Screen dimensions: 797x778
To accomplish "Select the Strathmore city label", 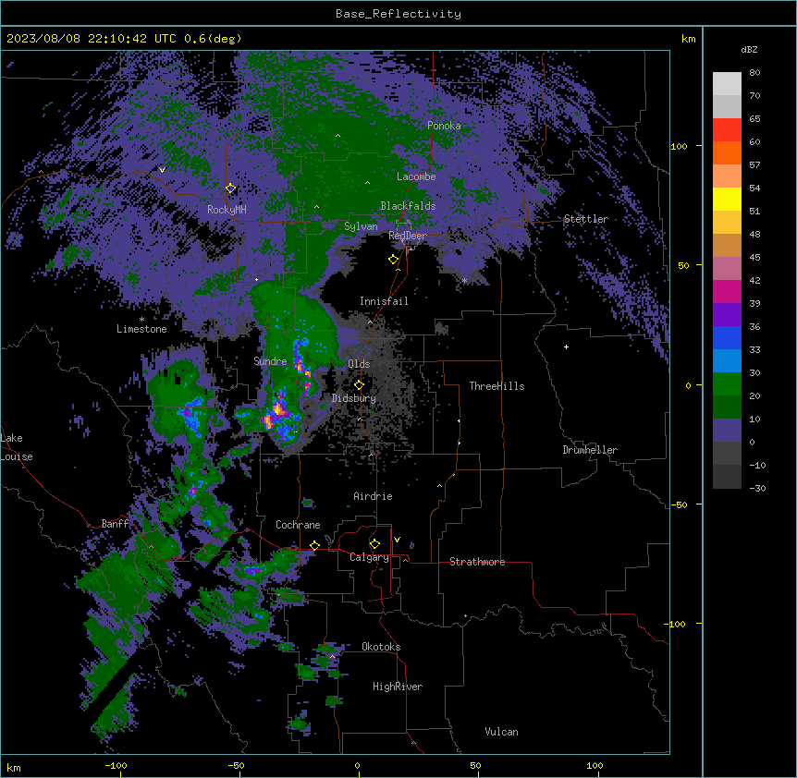I will [x=477, y=562].
